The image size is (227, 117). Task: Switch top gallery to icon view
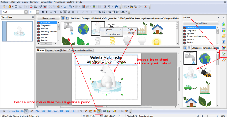coord(63,18)
